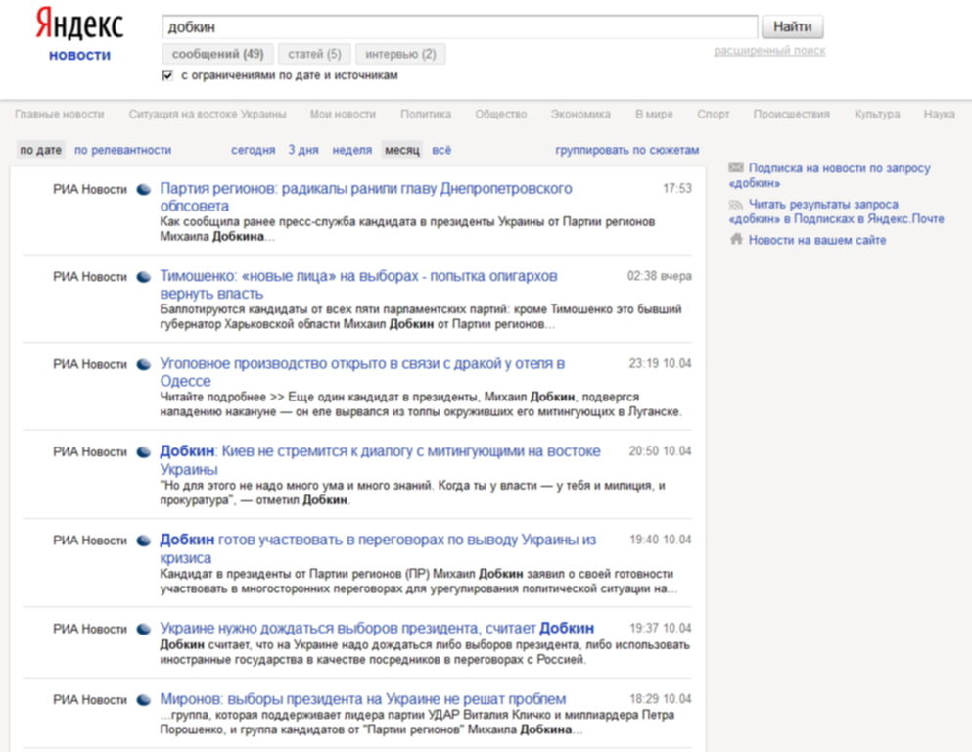972x752 pixels.
Task: Select the статей (5) tab
Action: pyautogui.click(x=314, y=54)
